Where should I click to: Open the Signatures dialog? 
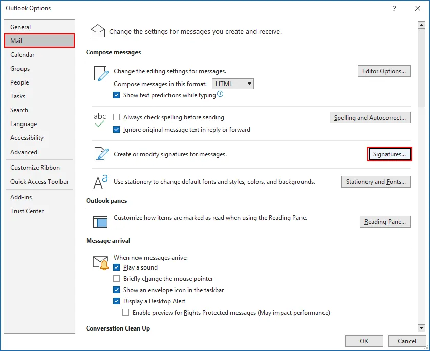[390, 153]
